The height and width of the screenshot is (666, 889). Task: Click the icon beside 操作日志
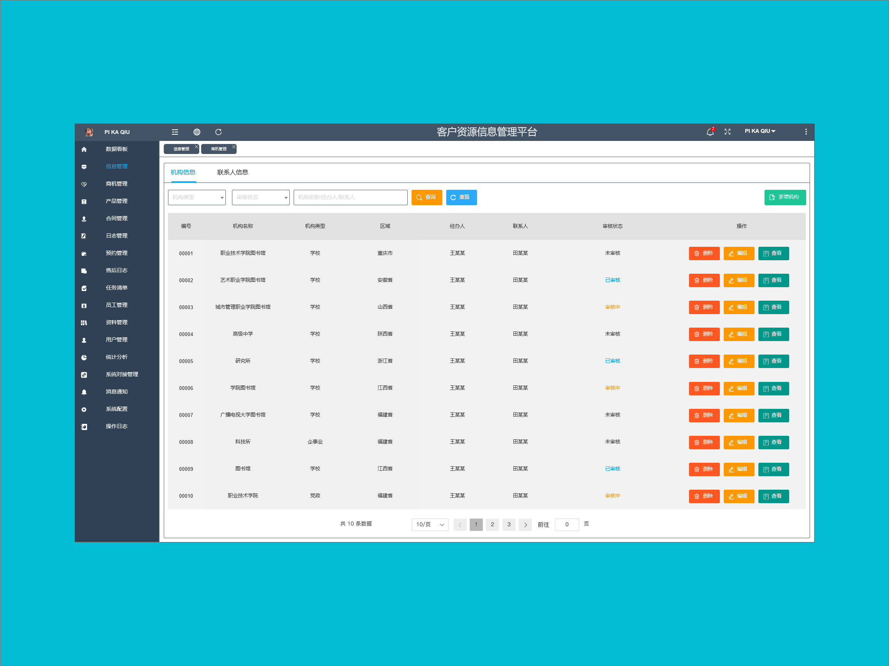tap(84, 427)
